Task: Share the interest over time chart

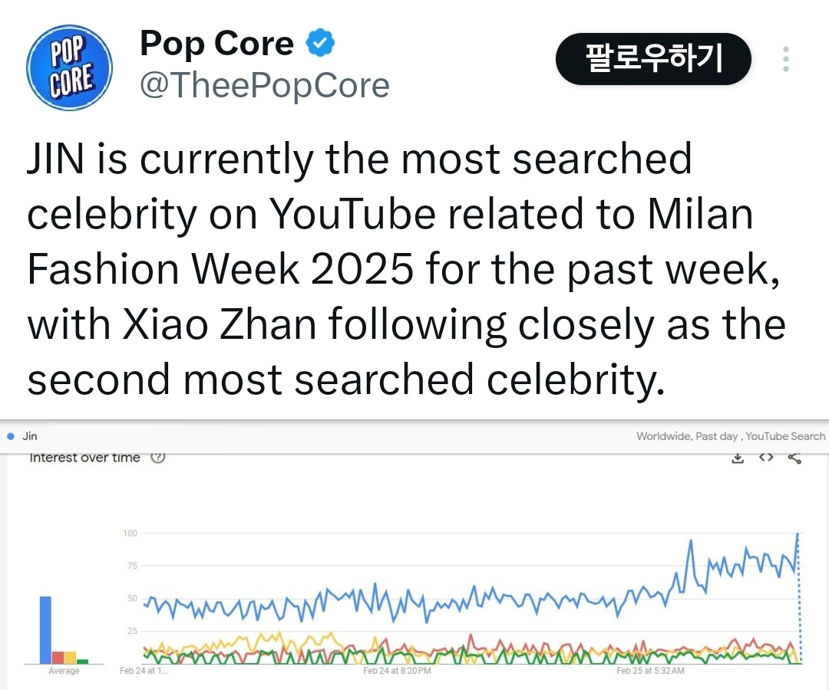Action: click(794, 458)
